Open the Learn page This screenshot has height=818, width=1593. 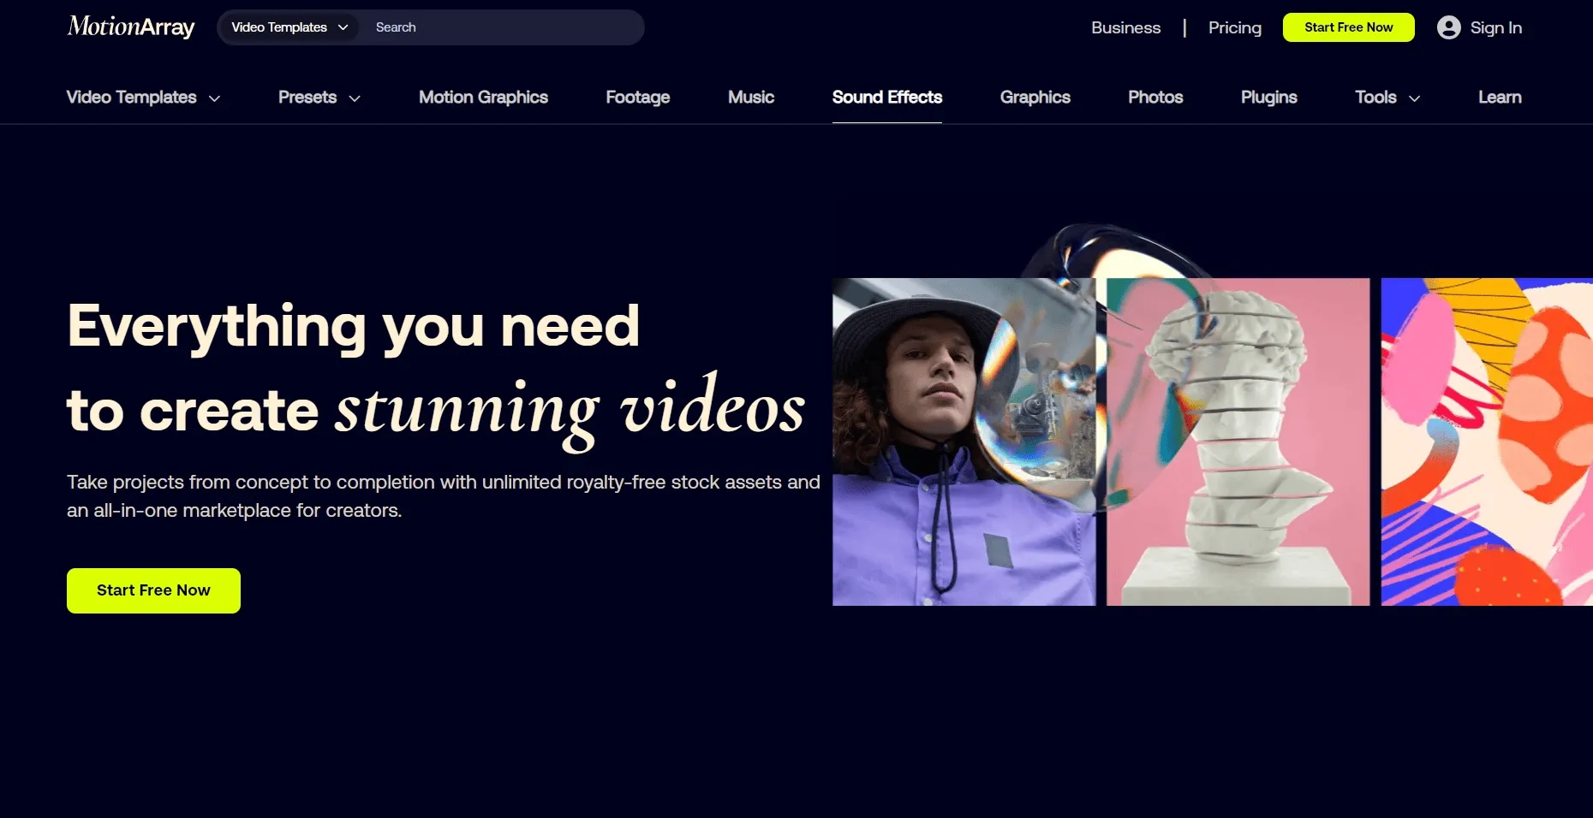click(x=1499, y=98)
